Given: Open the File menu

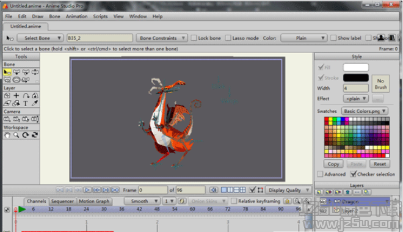Looking at the screenshot, I should coord(9,16).
